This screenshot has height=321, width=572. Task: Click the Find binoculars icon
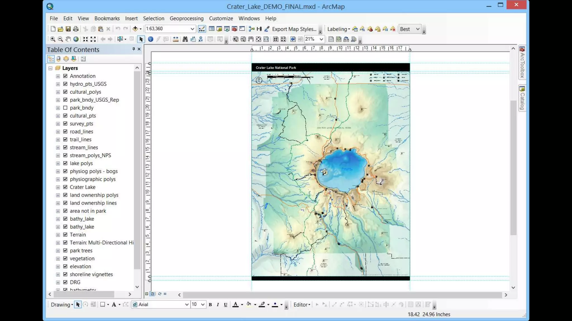click(x=185, y=39)
